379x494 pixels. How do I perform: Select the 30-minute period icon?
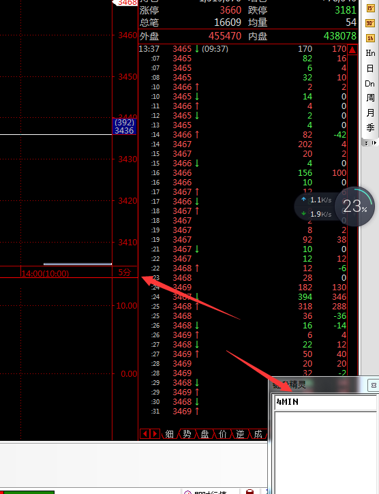[370, 23]
